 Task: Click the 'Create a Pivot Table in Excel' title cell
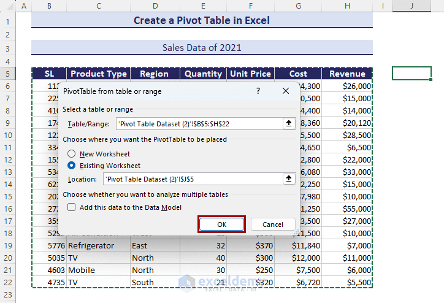[x=202, y=20]
